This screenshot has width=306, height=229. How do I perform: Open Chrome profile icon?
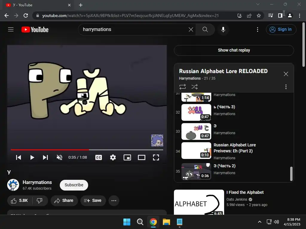click(x=290, y=16)
